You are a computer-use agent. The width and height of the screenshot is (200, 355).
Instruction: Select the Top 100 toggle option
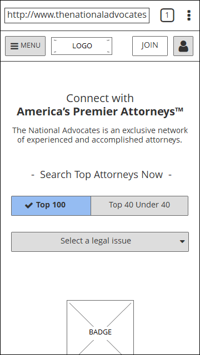[x=51, y=206]
